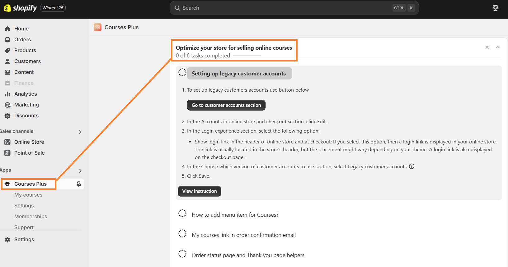Open Analytics from the sidebar
Viewport: 508px width, 267px height.
click(x=26, y=94)
